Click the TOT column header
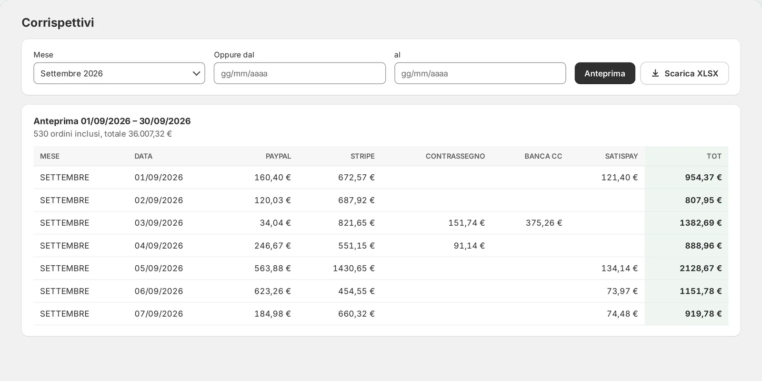762x381 pixels. (714, 156)
